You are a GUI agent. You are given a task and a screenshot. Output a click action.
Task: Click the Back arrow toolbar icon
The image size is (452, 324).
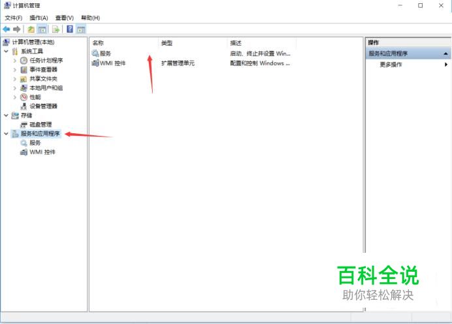tap(7, 29)
